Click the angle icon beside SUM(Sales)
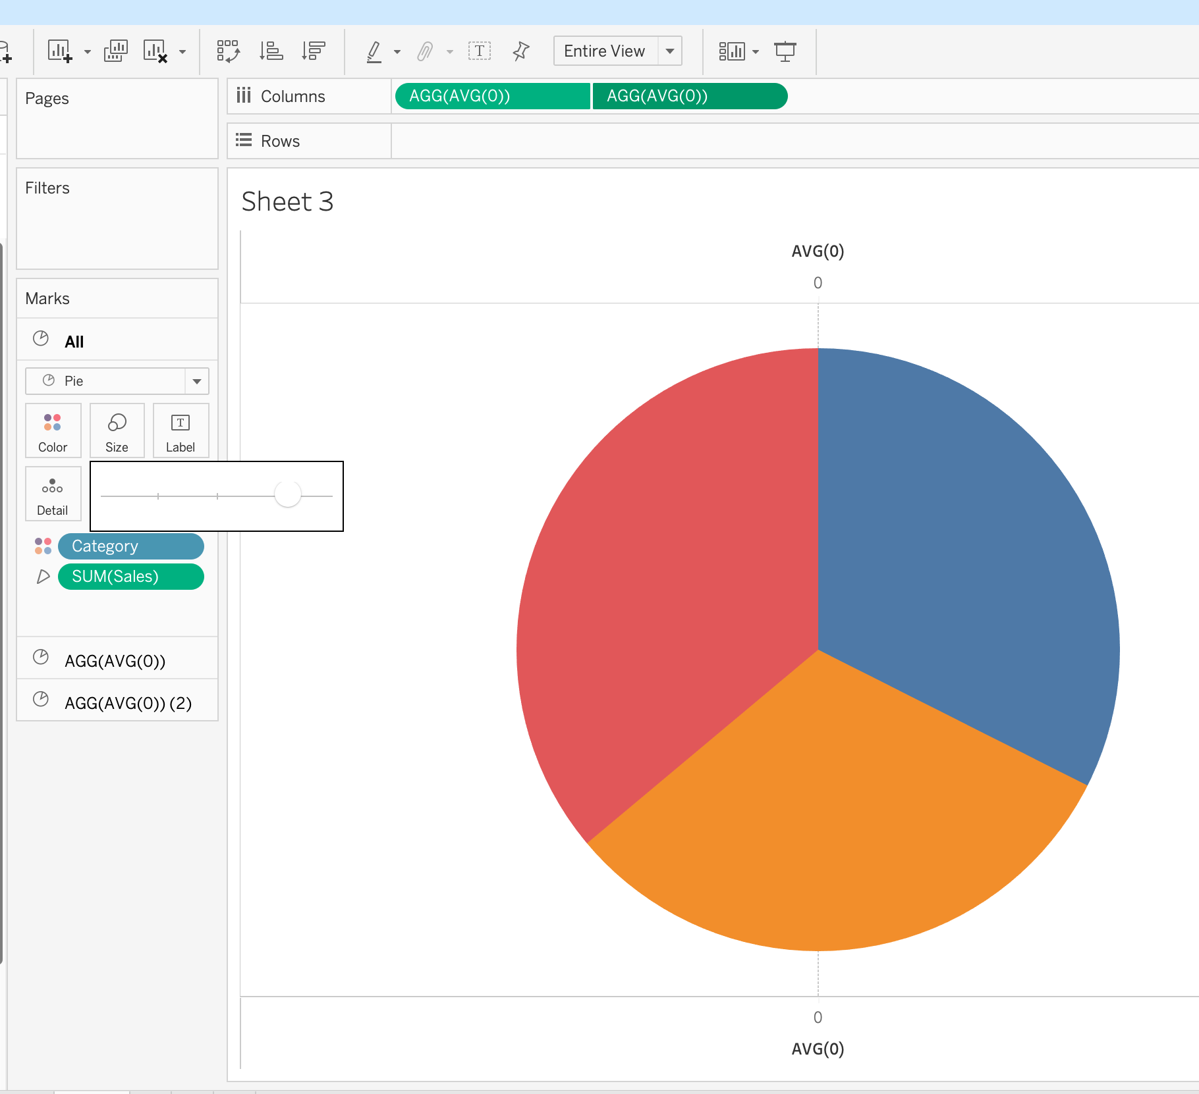This screenshot has height=1094, width=1199. pyautogui.click(x=43, y=577)
